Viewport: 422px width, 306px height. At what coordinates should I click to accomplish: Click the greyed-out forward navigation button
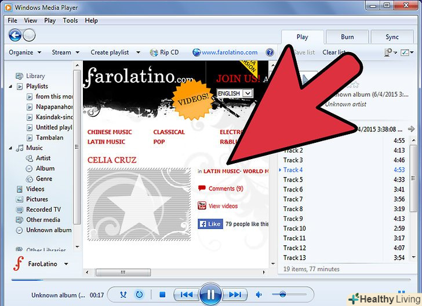(x=29, y=35)
